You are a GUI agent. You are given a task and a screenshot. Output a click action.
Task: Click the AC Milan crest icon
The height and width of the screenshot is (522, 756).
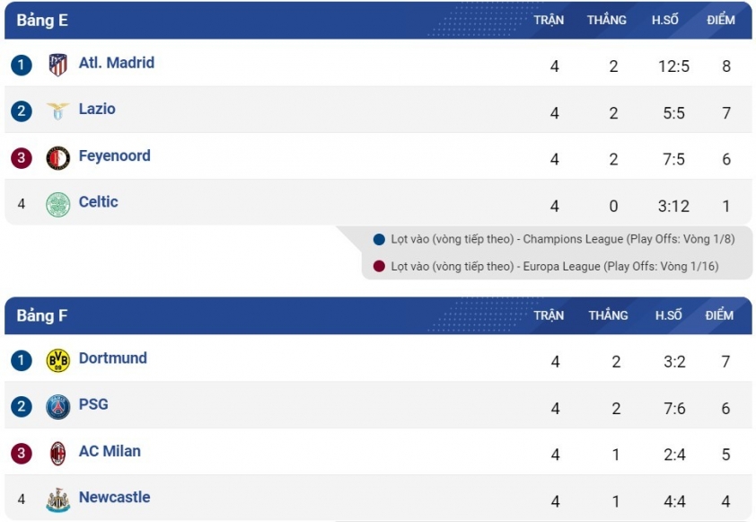(57, 454)
